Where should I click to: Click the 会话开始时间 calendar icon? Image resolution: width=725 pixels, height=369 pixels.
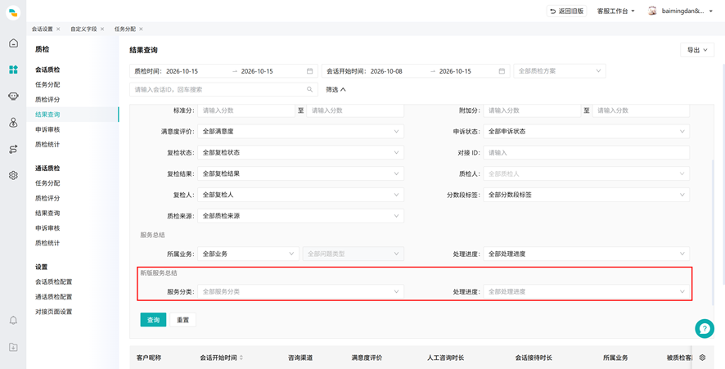(502, 71)
